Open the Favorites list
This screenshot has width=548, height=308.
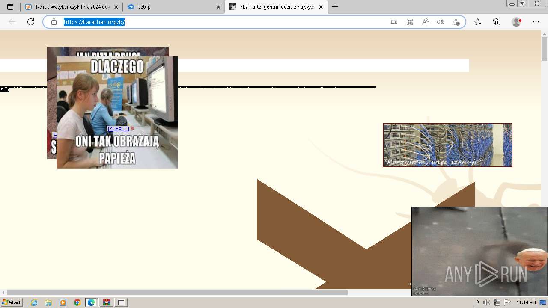(x=478, y=22)
